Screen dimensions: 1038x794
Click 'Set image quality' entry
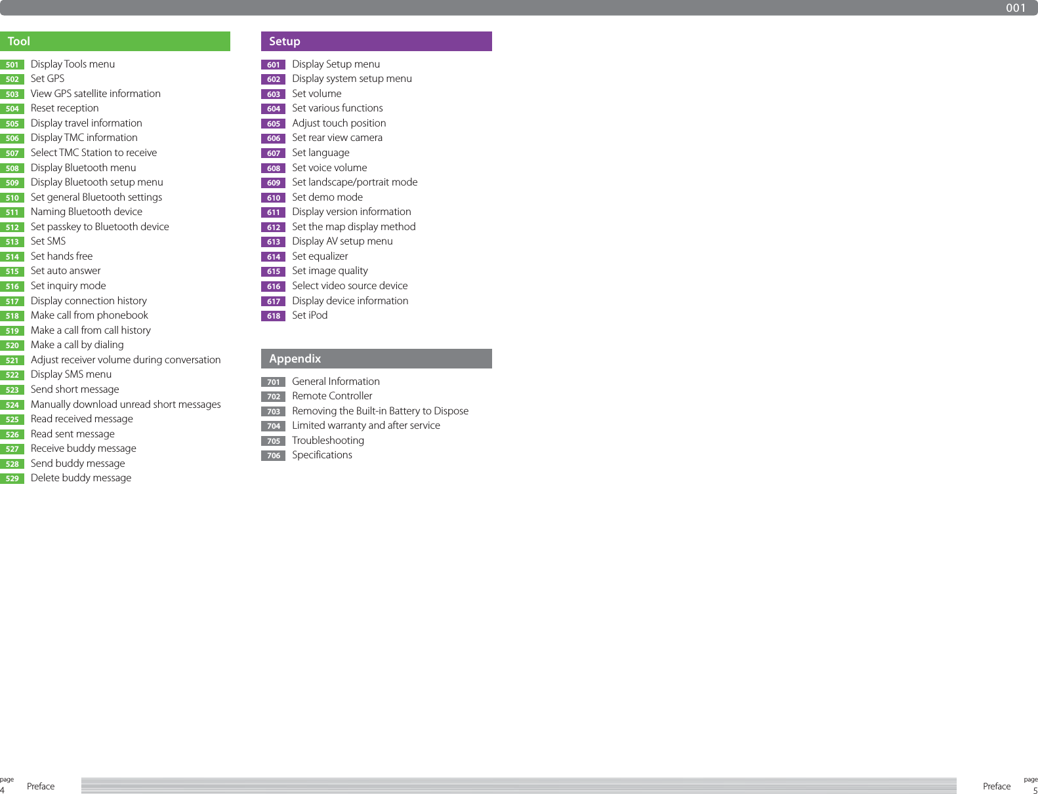point(330,271)
